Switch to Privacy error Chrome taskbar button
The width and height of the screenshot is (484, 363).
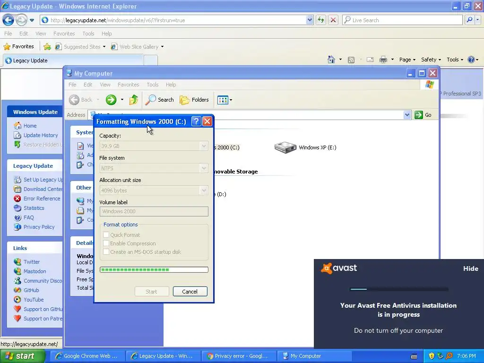coord(238,356)
